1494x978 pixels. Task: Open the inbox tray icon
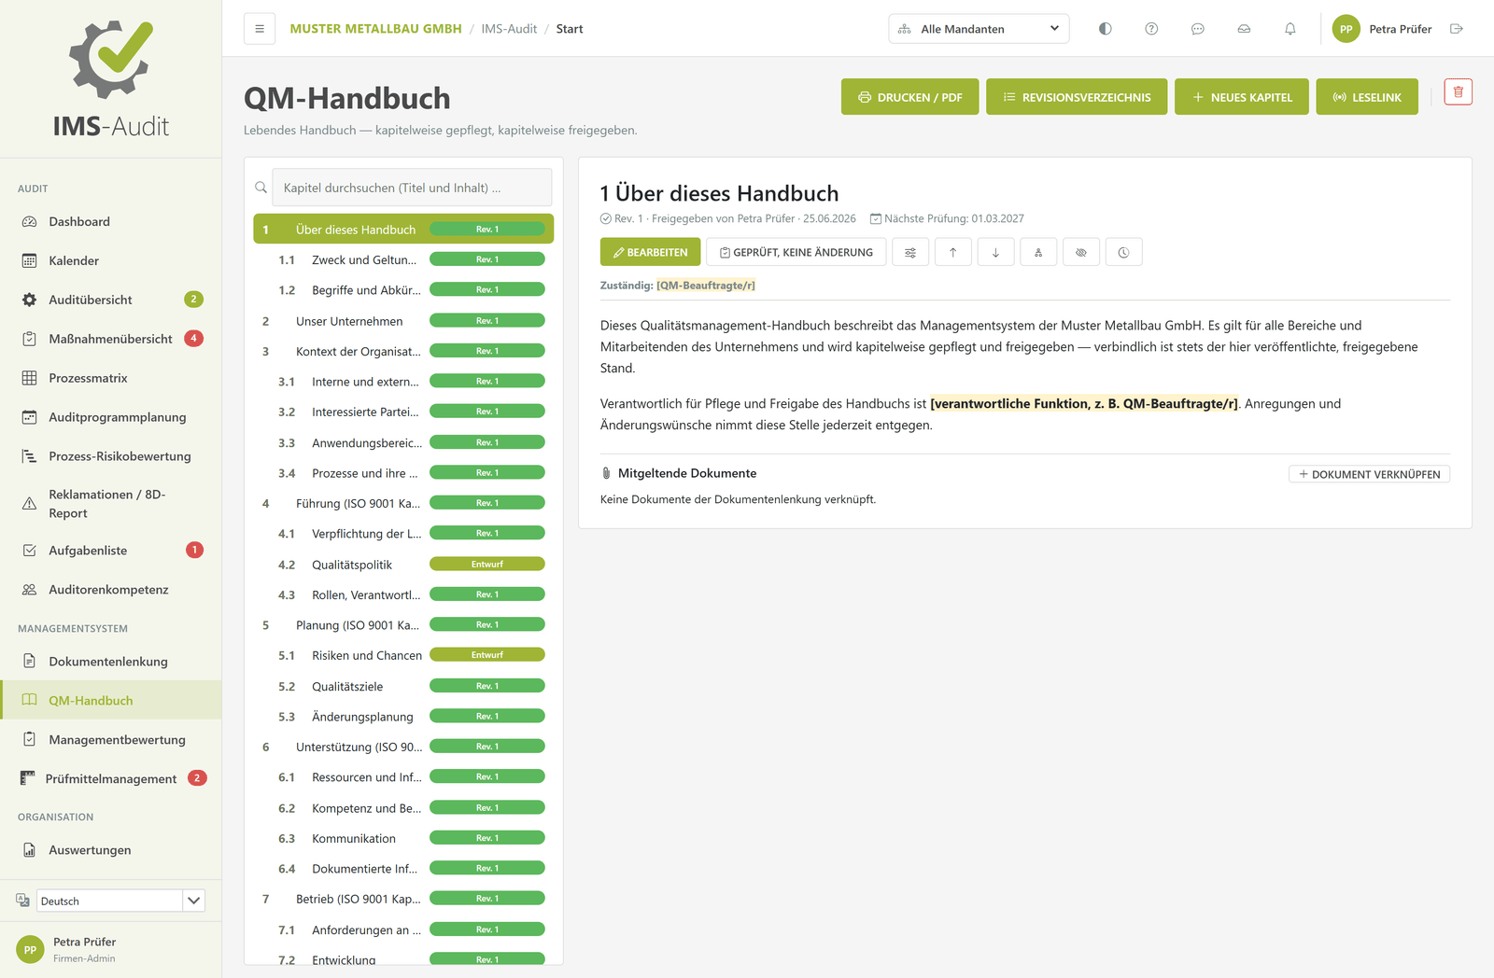point(1244,29)
